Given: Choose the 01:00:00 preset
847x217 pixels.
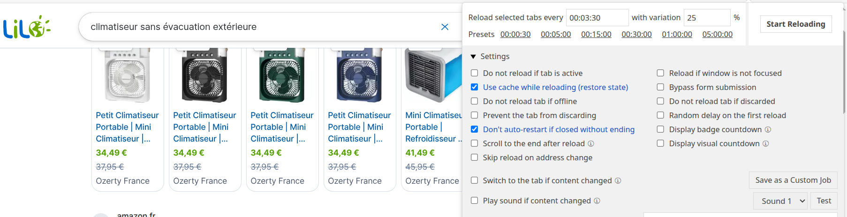Looking at the screenshot, I should [677, 34].
